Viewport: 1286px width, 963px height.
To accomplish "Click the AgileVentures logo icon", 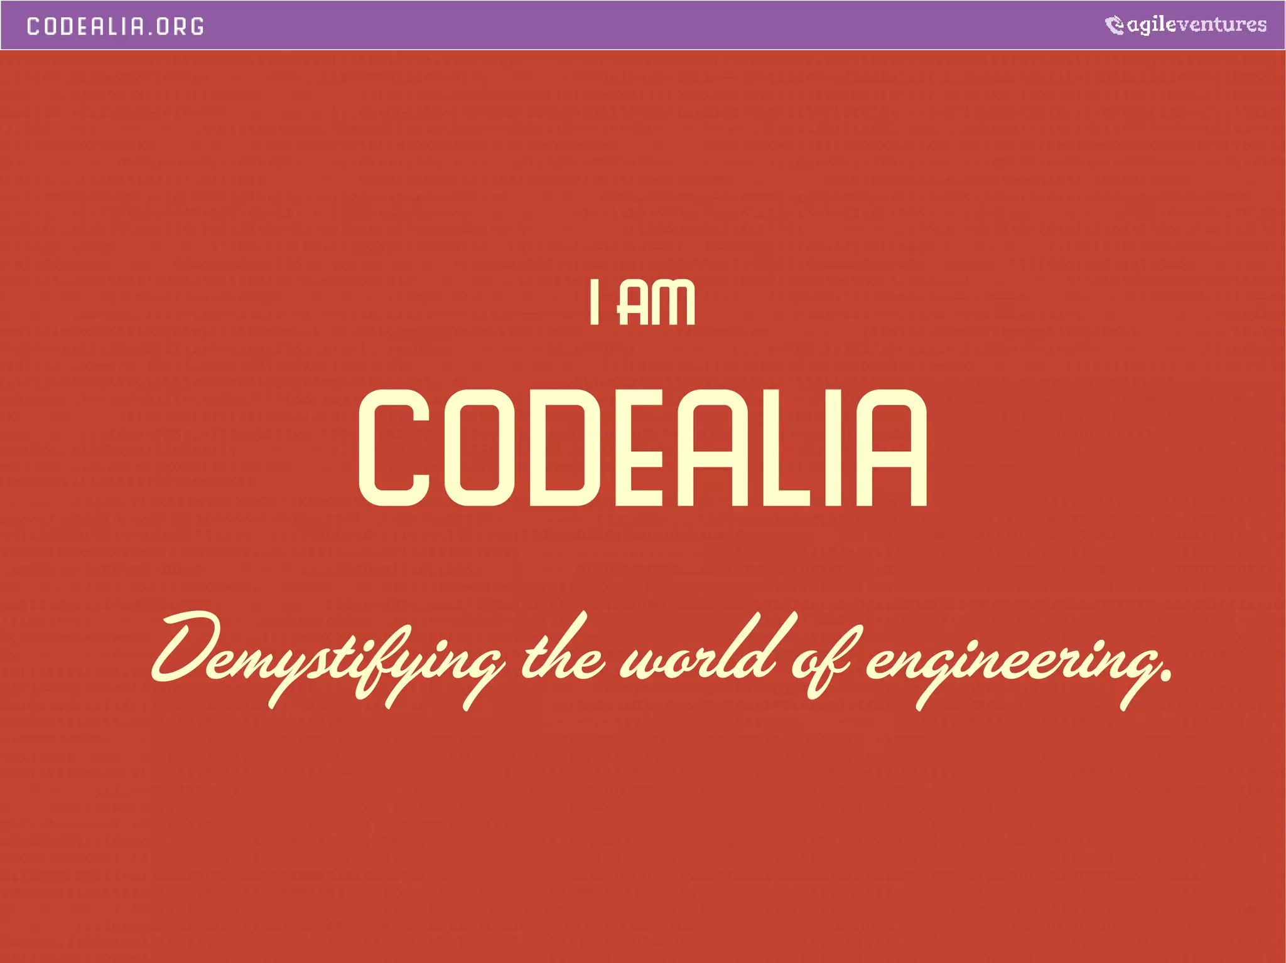I will (1114, 26).
